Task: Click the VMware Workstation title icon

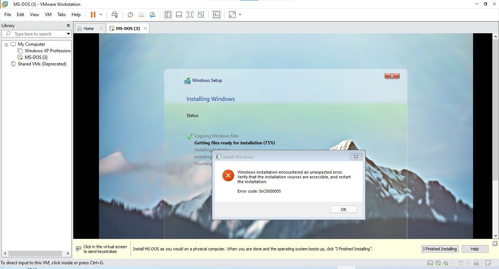Action: coord(5,4)
